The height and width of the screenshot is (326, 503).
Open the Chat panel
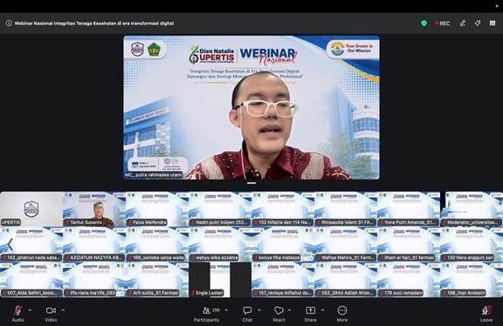[x=247, y=314]
